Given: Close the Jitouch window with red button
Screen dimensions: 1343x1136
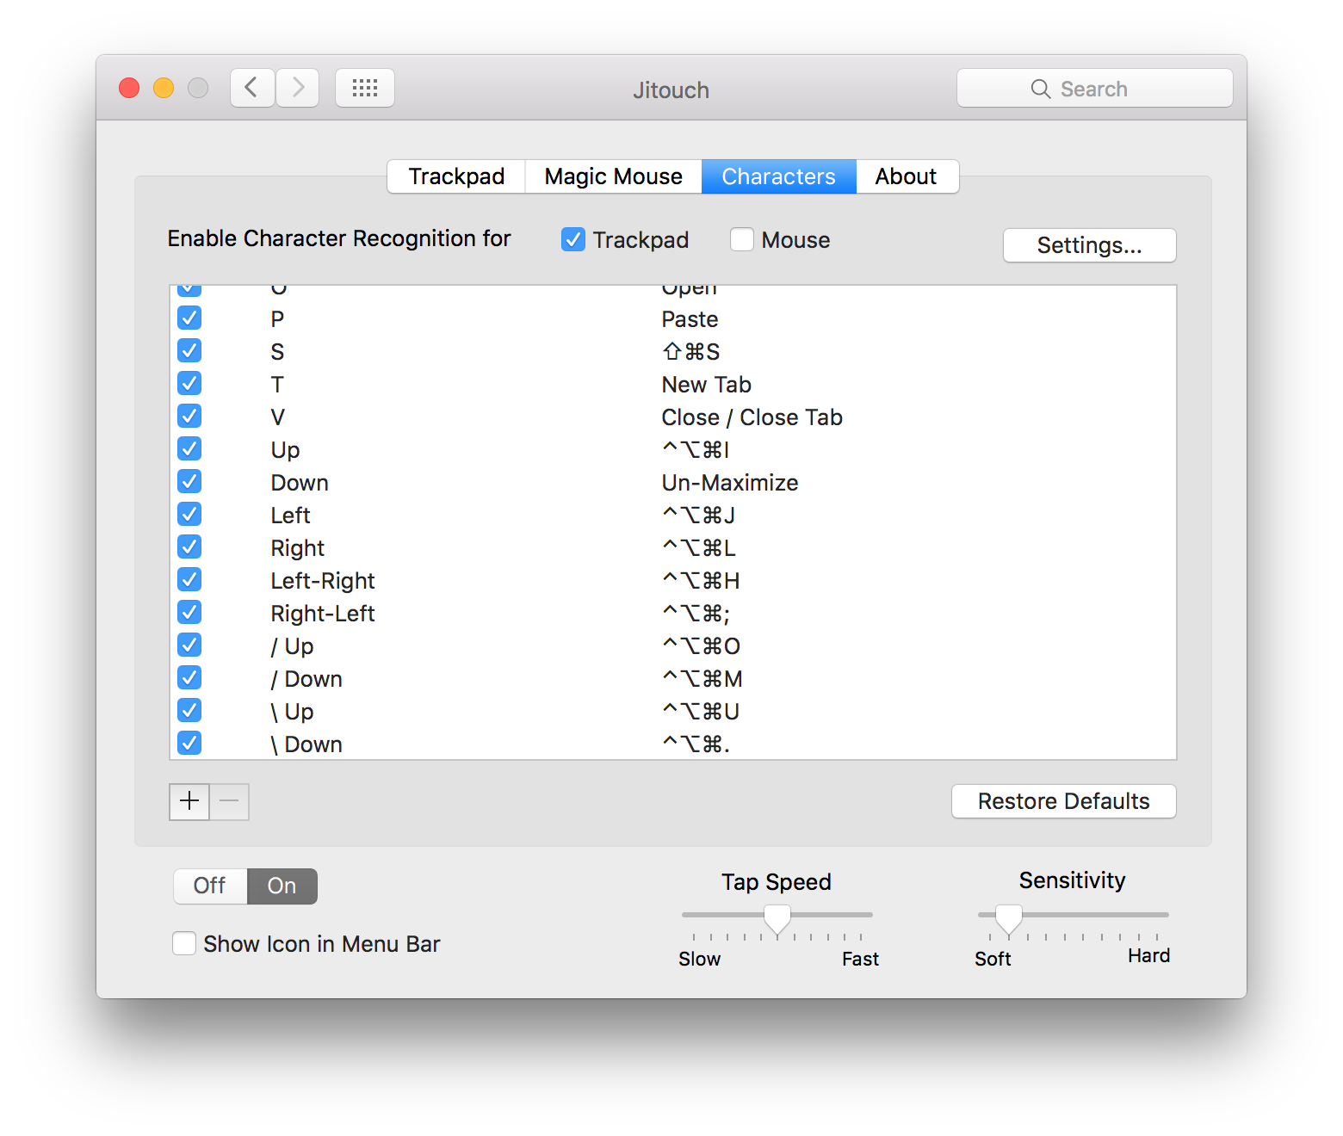Looking at the screenshot, I should pos(129,88).
